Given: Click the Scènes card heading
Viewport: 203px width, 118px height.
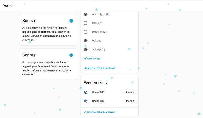Looking at the screenshot, I should 29,21.
